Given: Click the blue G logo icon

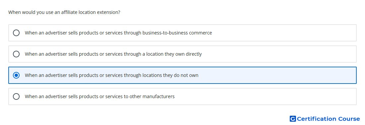Looking at the screenshot, I should (x=293, y=119).
